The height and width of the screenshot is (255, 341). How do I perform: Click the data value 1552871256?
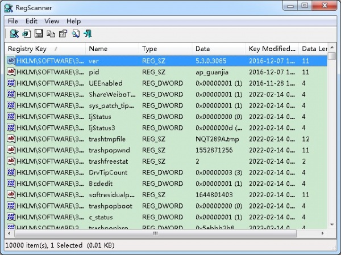214,150
